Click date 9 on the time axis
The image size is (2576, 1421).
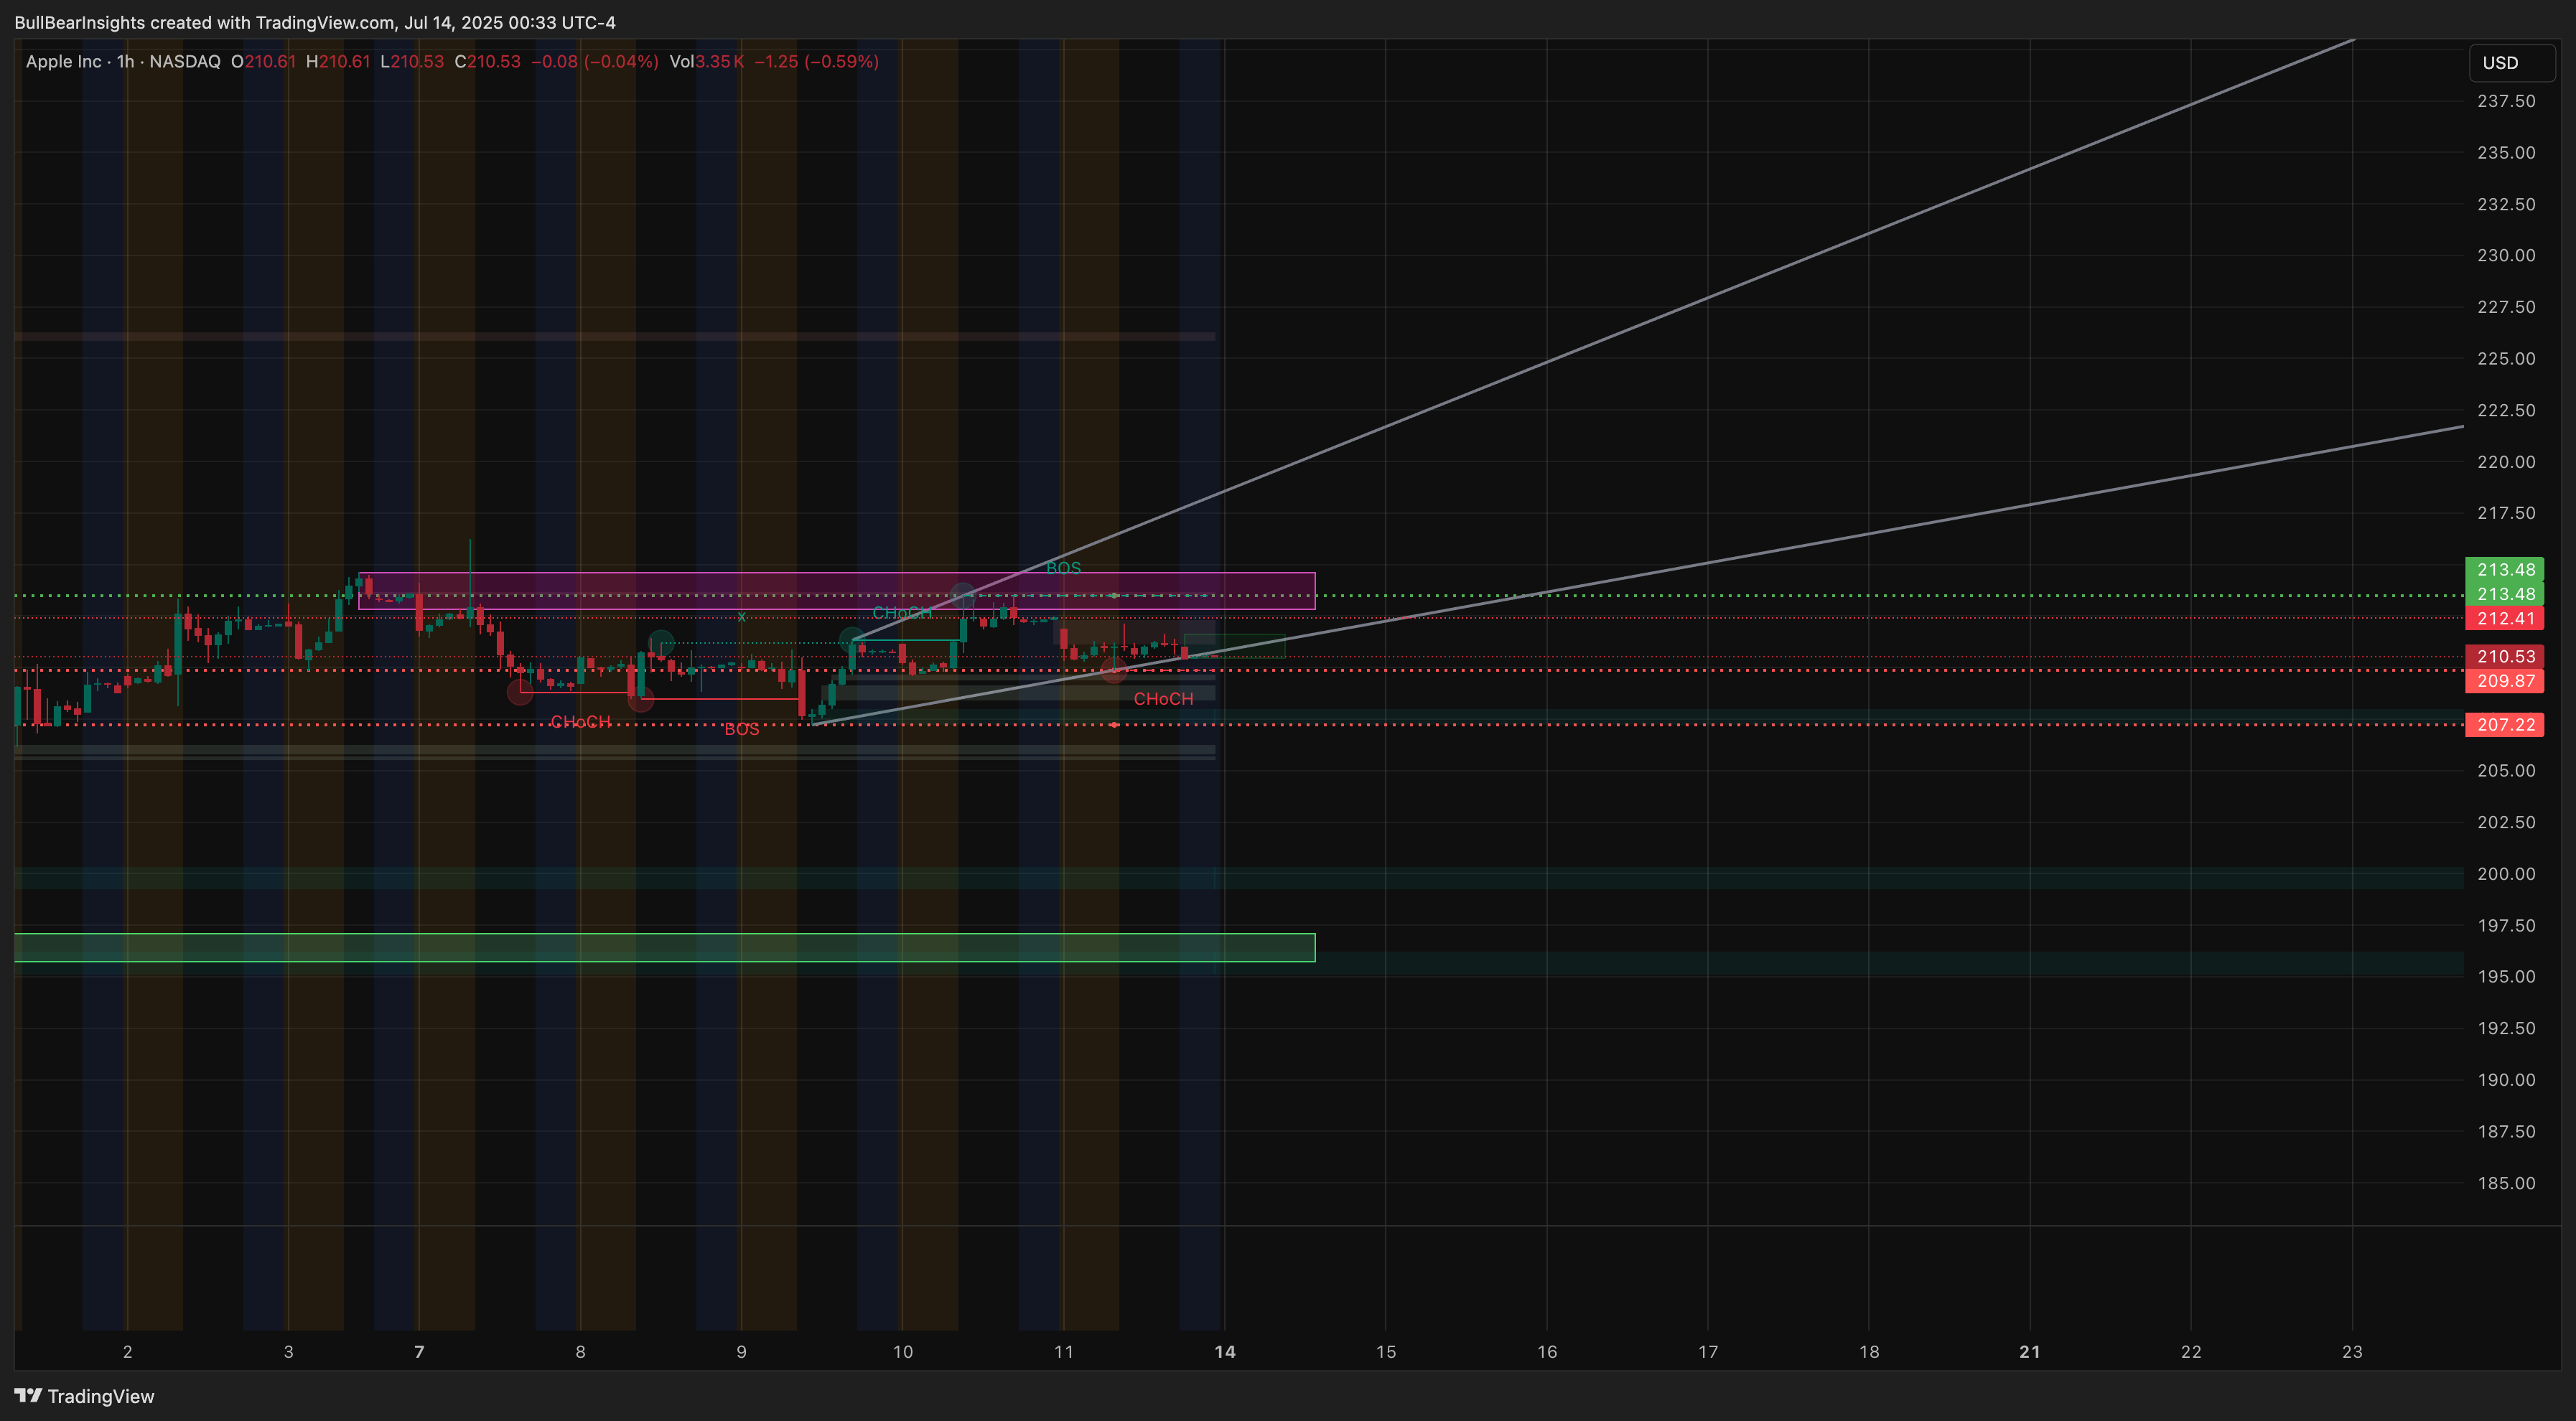tap(741, 1352)
